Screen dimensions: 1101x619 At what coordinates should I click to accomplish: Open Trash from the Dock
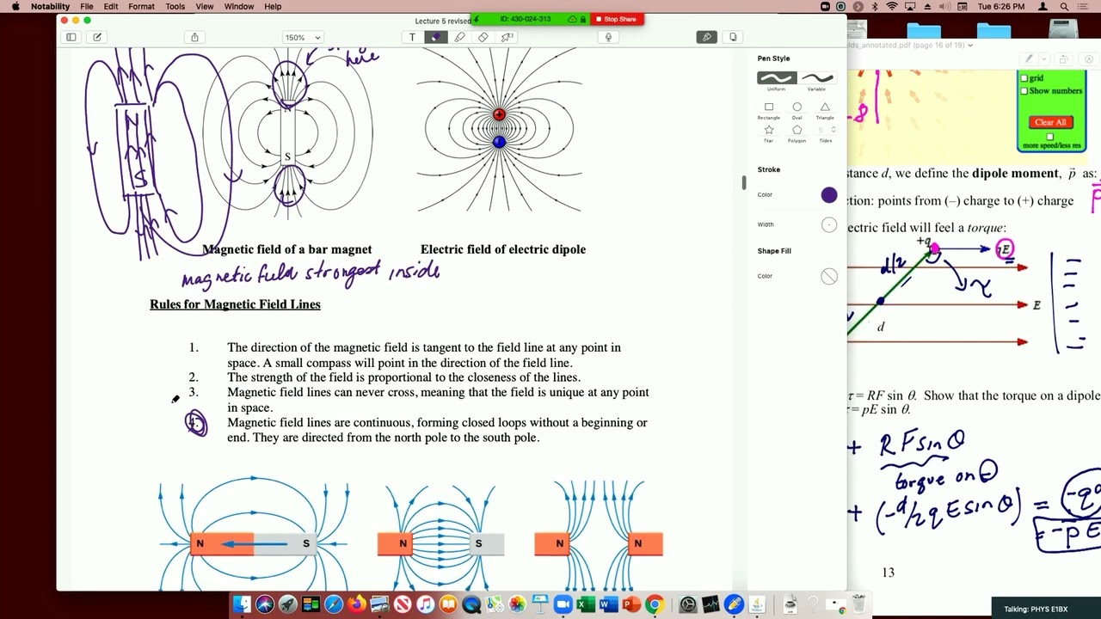click(x=859, y=603)
